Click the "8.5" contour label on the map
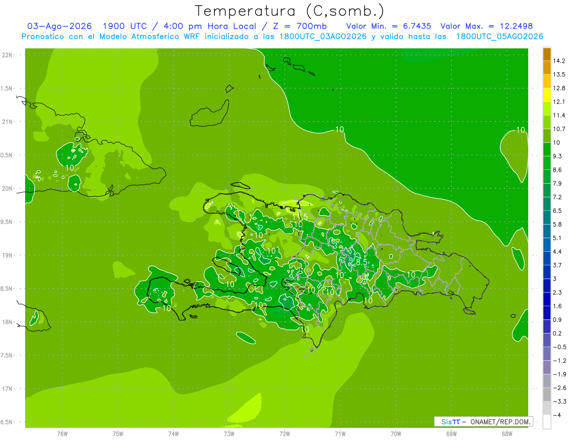The height and width of the screenshot is (440, 569). click(361, 262)
